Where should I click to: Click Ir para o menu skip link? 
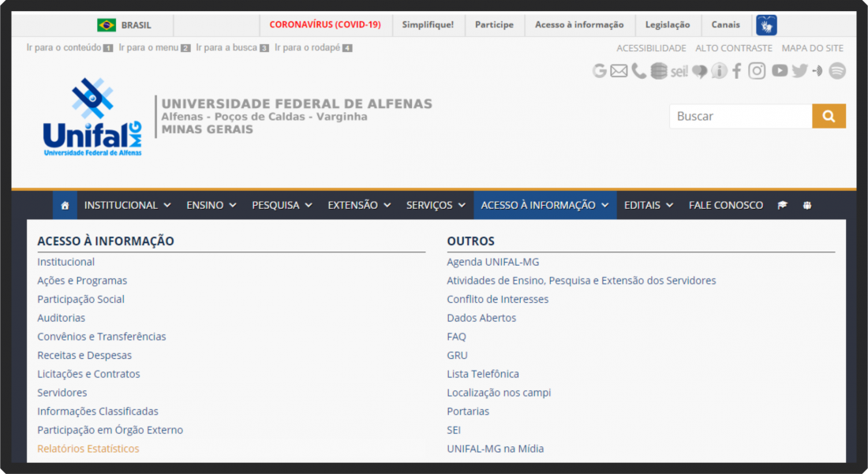tap(155, 47)
